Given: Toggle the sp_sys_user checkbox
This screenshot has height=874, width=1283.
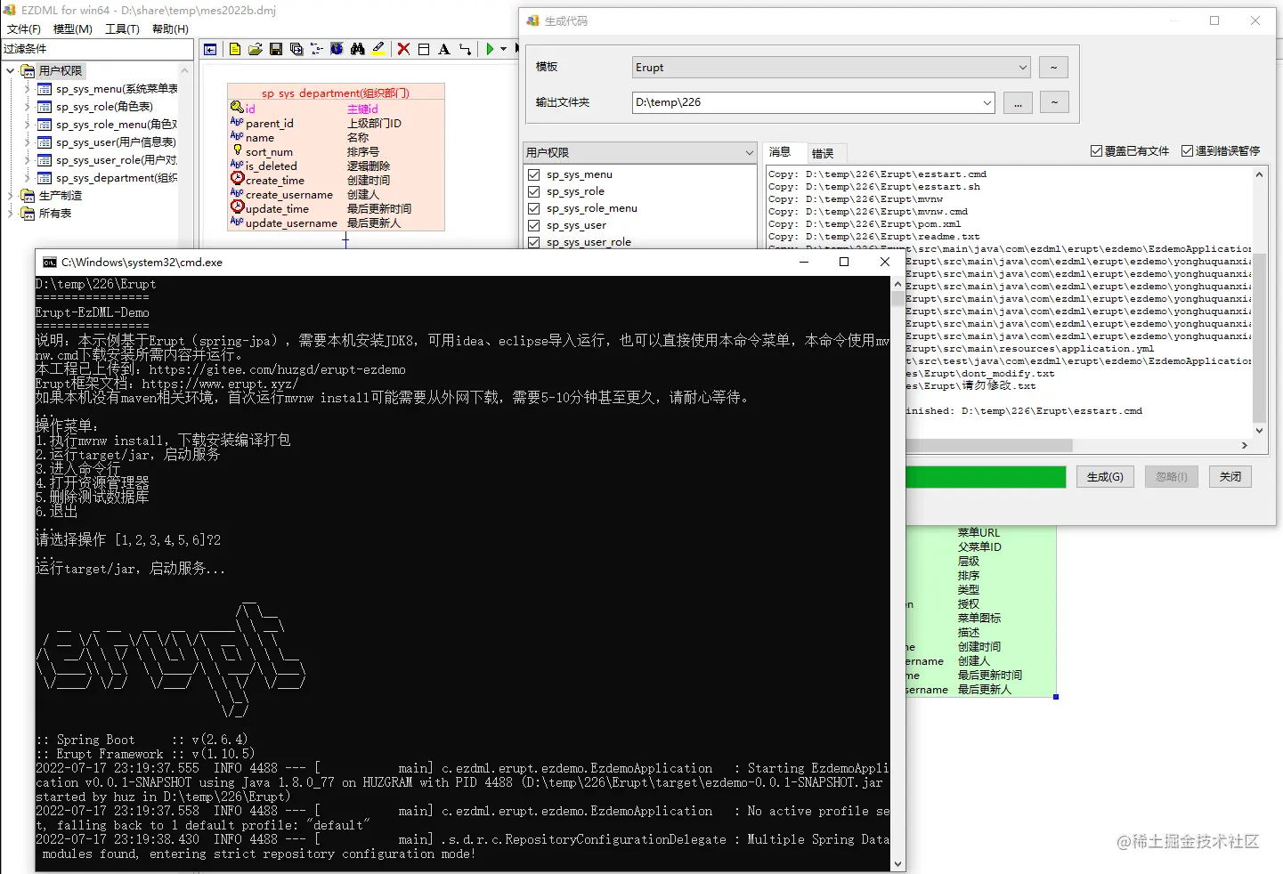Looking at the screenshot, I should (534, 225).
